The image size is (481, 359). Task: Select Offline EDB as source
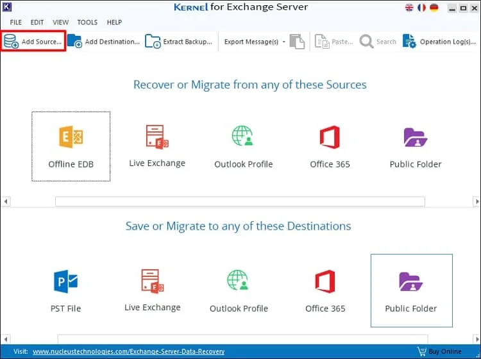tap(71, 146)
